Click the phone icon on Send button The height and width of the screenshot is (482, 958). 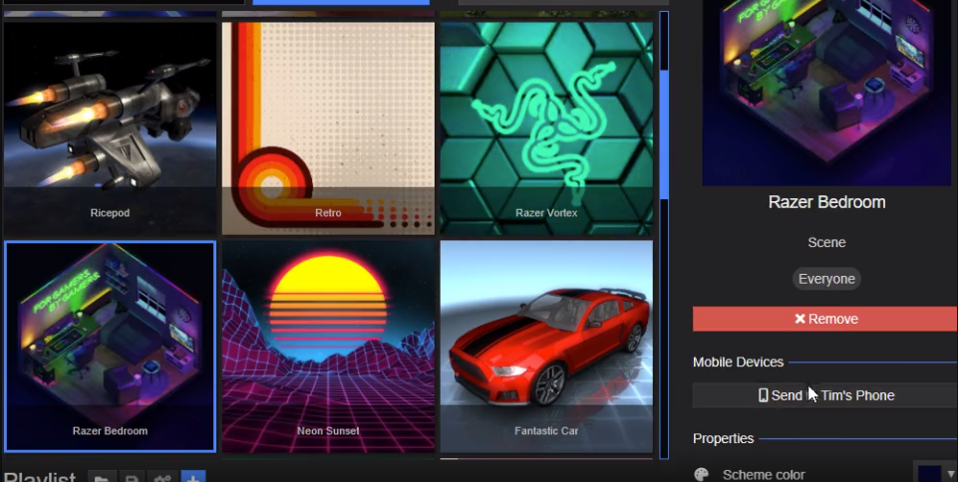click(764, 395)
